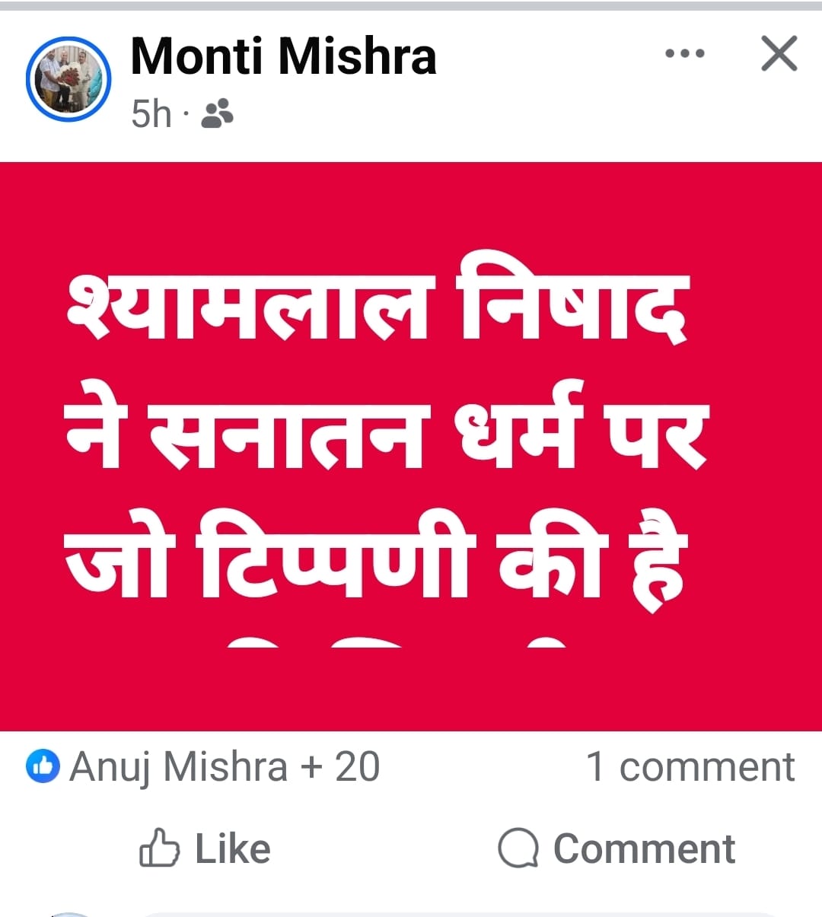The image size is (822, 917).
Task: Toggle the Like label on this post
Action: tap(232, 849)
